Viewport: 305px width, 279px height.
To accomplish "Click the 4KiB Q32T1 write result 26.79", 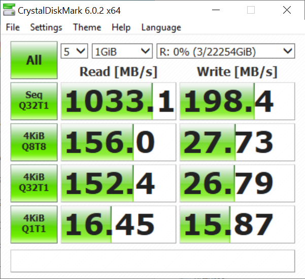I will pyautogui.click(x=237, y=183).
